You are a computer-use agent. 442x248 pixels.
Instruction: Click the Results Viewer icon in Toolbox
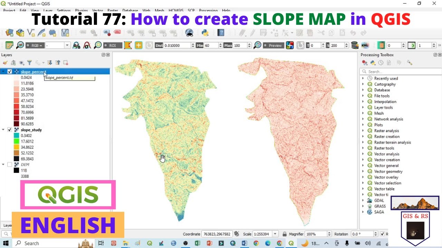(389, 63)
